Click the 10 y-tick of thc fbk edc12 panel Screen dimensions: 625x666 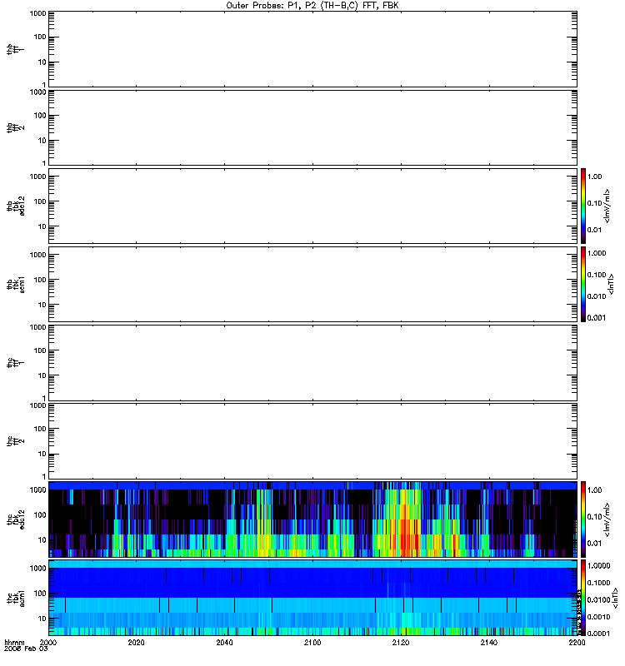pyautogui.click(x=42, y=540)
